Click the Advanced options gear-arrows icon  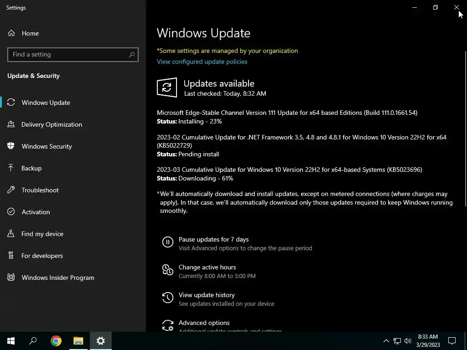168,325
